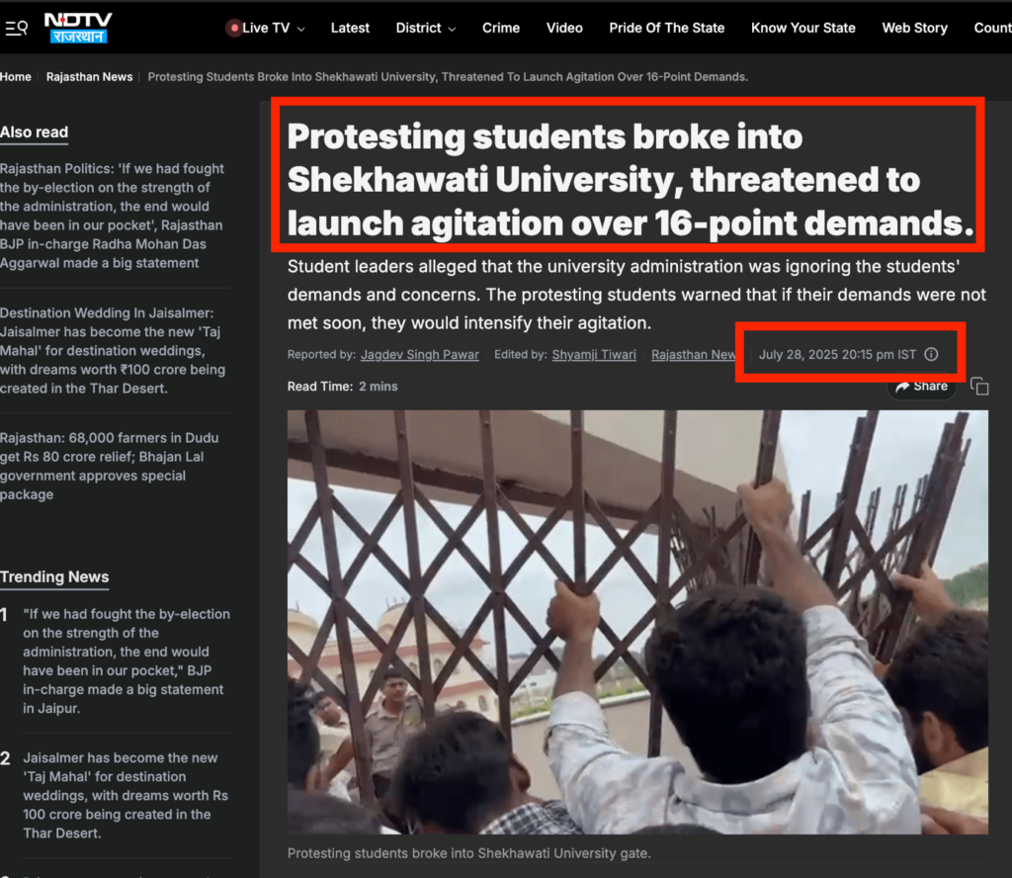Image resolution: width=1012 pixels, height=878 pixels.
Task: Open Web Story section
Action: [914, 28]
